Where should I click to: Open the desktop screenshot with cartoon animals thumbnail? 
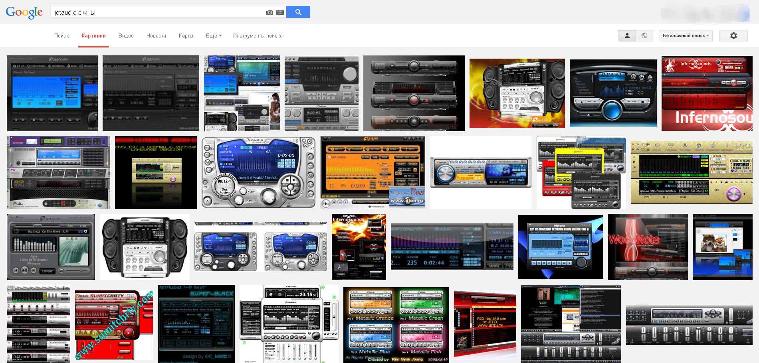(723, 247)
